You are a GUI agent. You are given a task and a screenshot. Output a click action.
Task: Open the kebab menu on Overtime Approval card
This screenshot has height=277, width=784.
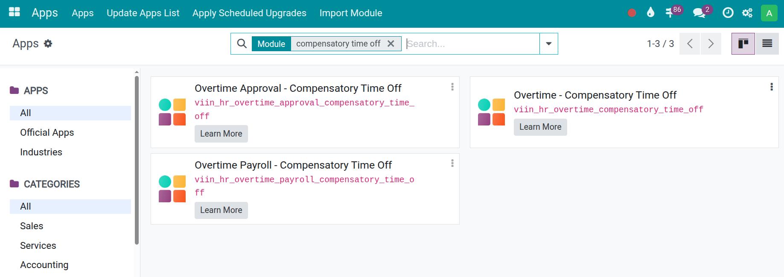click(452, 87)
